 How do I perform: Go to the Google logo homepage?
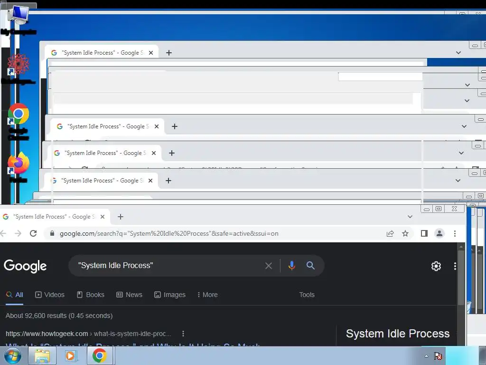pyautogui.click(x=26, y=266)
